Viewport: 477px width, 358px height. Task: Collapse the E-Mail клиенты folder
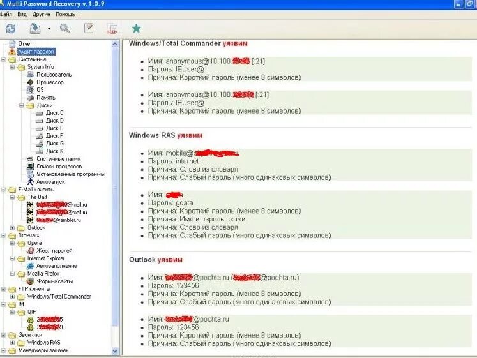tap(3, 190)
